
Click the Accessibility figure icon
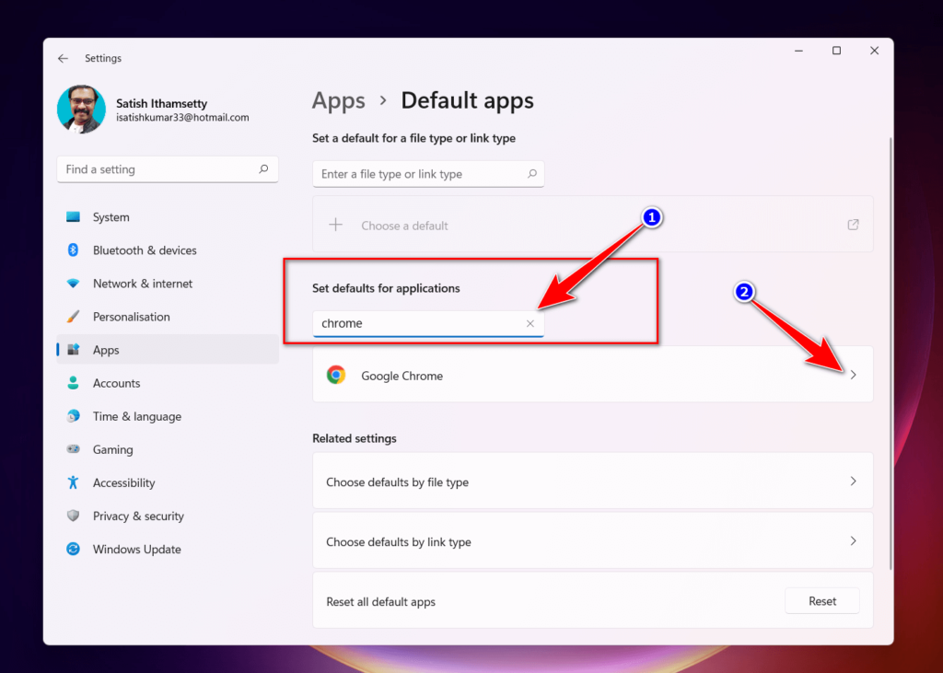pos(74,482)
